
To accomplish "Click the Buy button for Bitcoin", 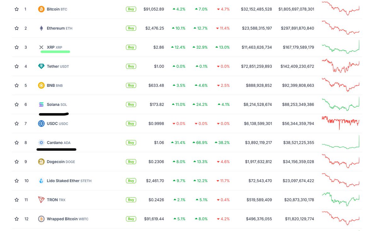I will [131, 9].
